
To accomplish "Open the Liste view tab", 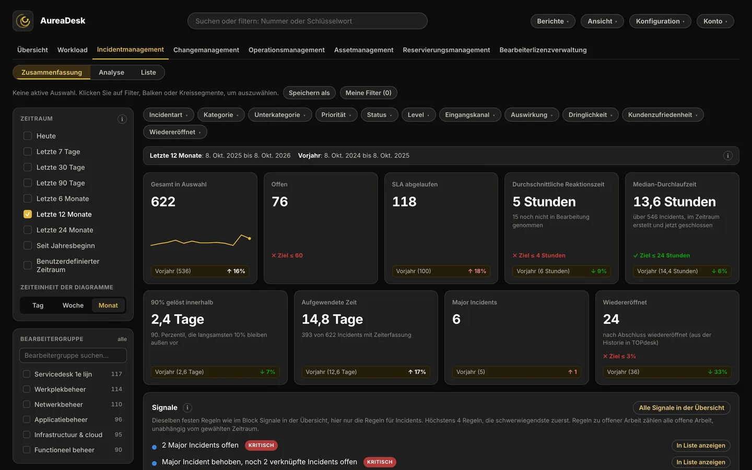I will tap(148, 73).
